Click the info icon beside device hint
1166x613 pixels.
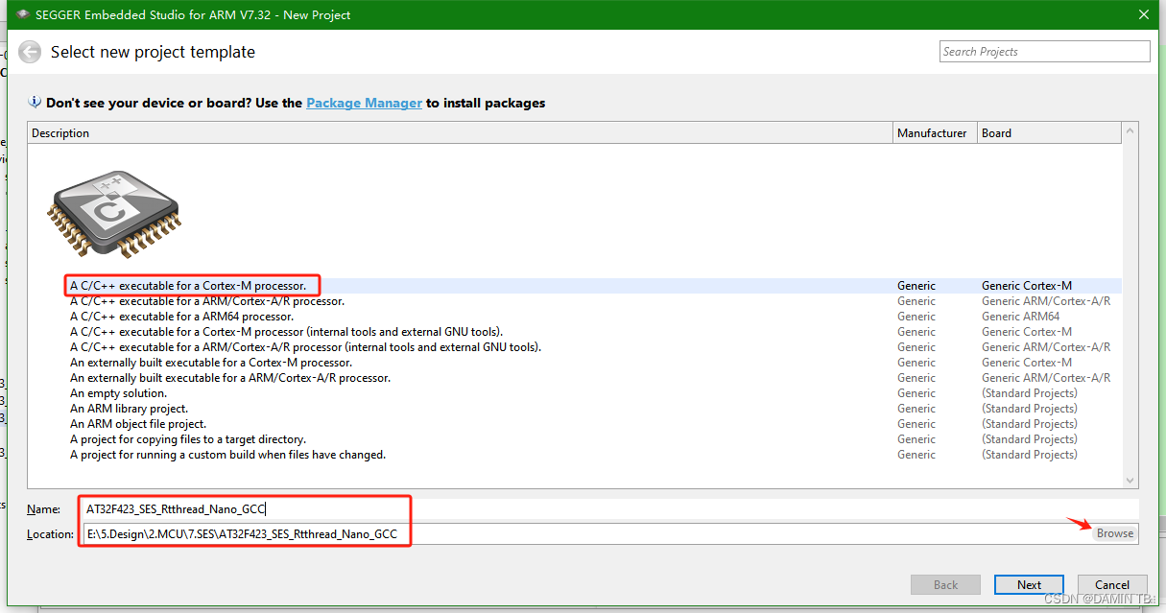pos(36,103)
